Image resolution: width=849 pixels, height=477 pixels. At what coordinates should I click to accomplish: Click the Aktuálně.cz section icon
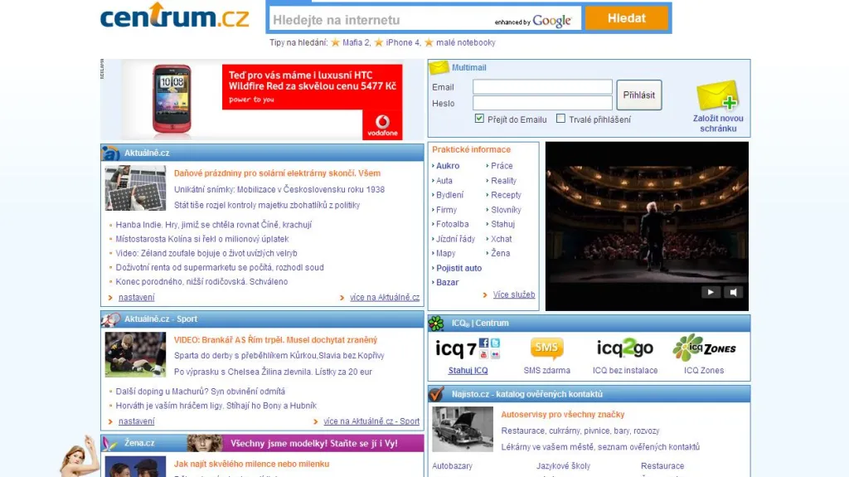pos(110,153)
